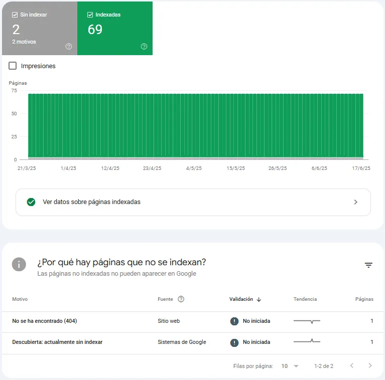Click the gray info icon beside the heading

(19, 264)
